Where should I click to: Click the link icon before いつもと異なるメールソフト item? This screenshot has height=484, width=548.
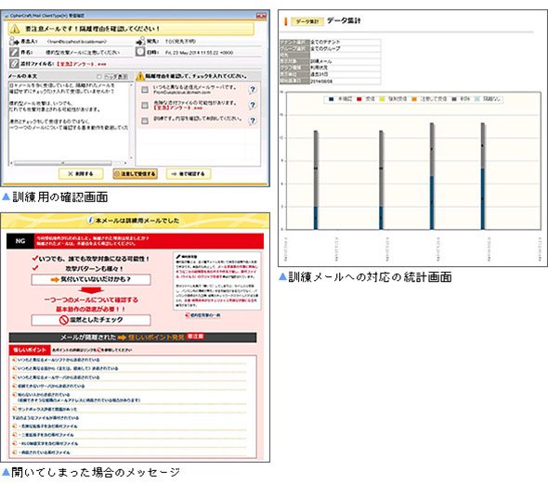pos(14,360)
